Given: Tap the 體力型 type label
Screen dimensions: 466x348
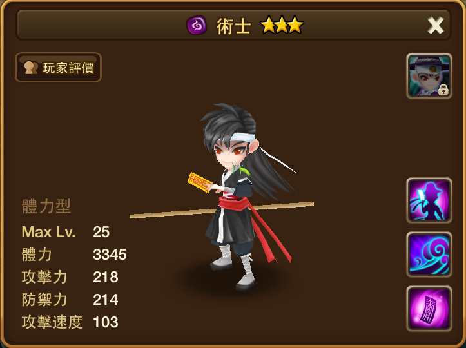Looking at the screenshot, I should 46,206.
